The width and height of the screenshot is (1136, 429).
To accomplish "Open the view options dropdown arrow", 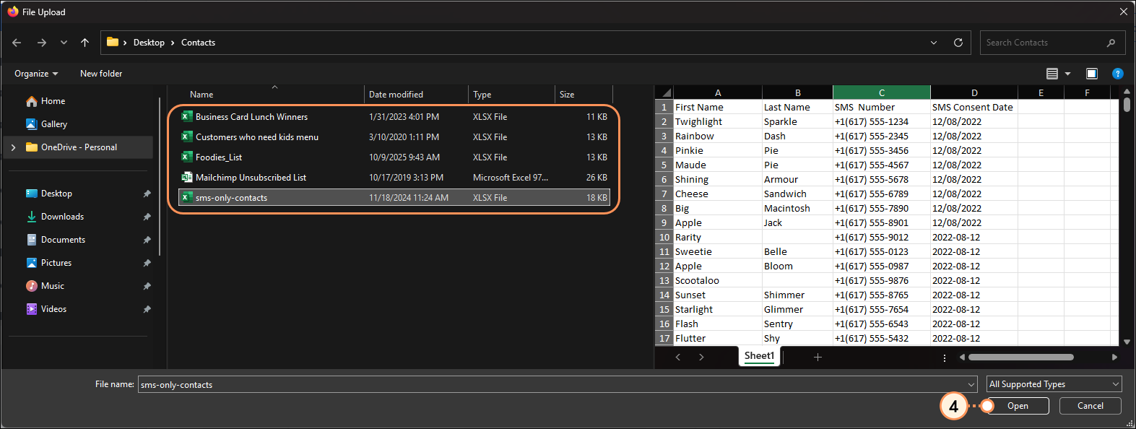I will coord(1067,74).
